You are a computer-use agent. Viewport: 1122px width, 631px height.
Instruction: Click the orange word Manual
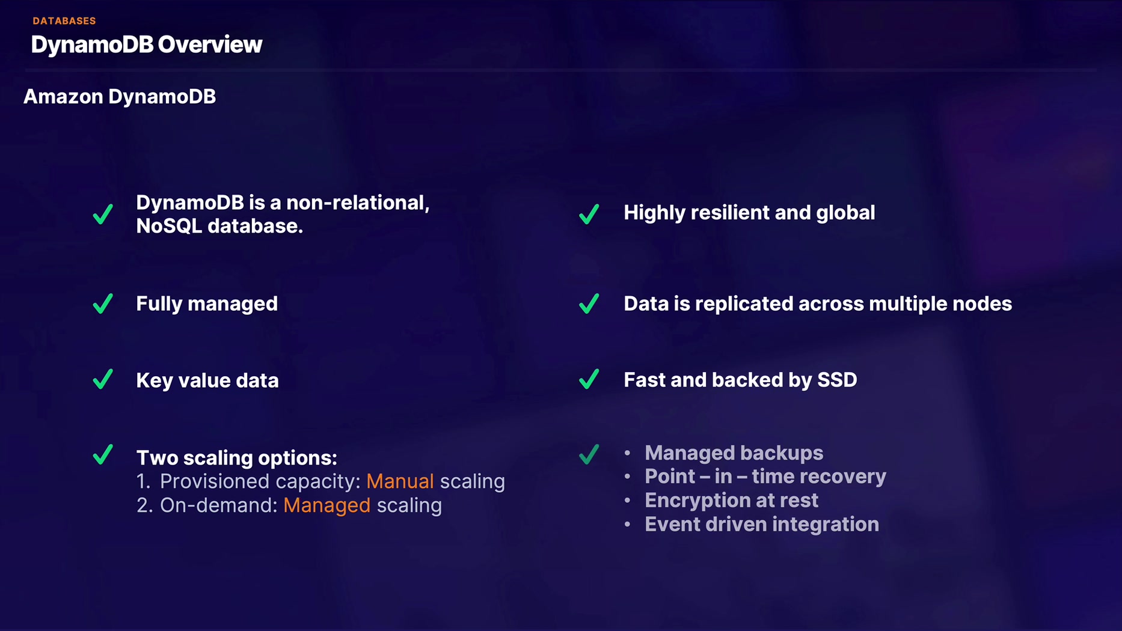click(400, 481)
